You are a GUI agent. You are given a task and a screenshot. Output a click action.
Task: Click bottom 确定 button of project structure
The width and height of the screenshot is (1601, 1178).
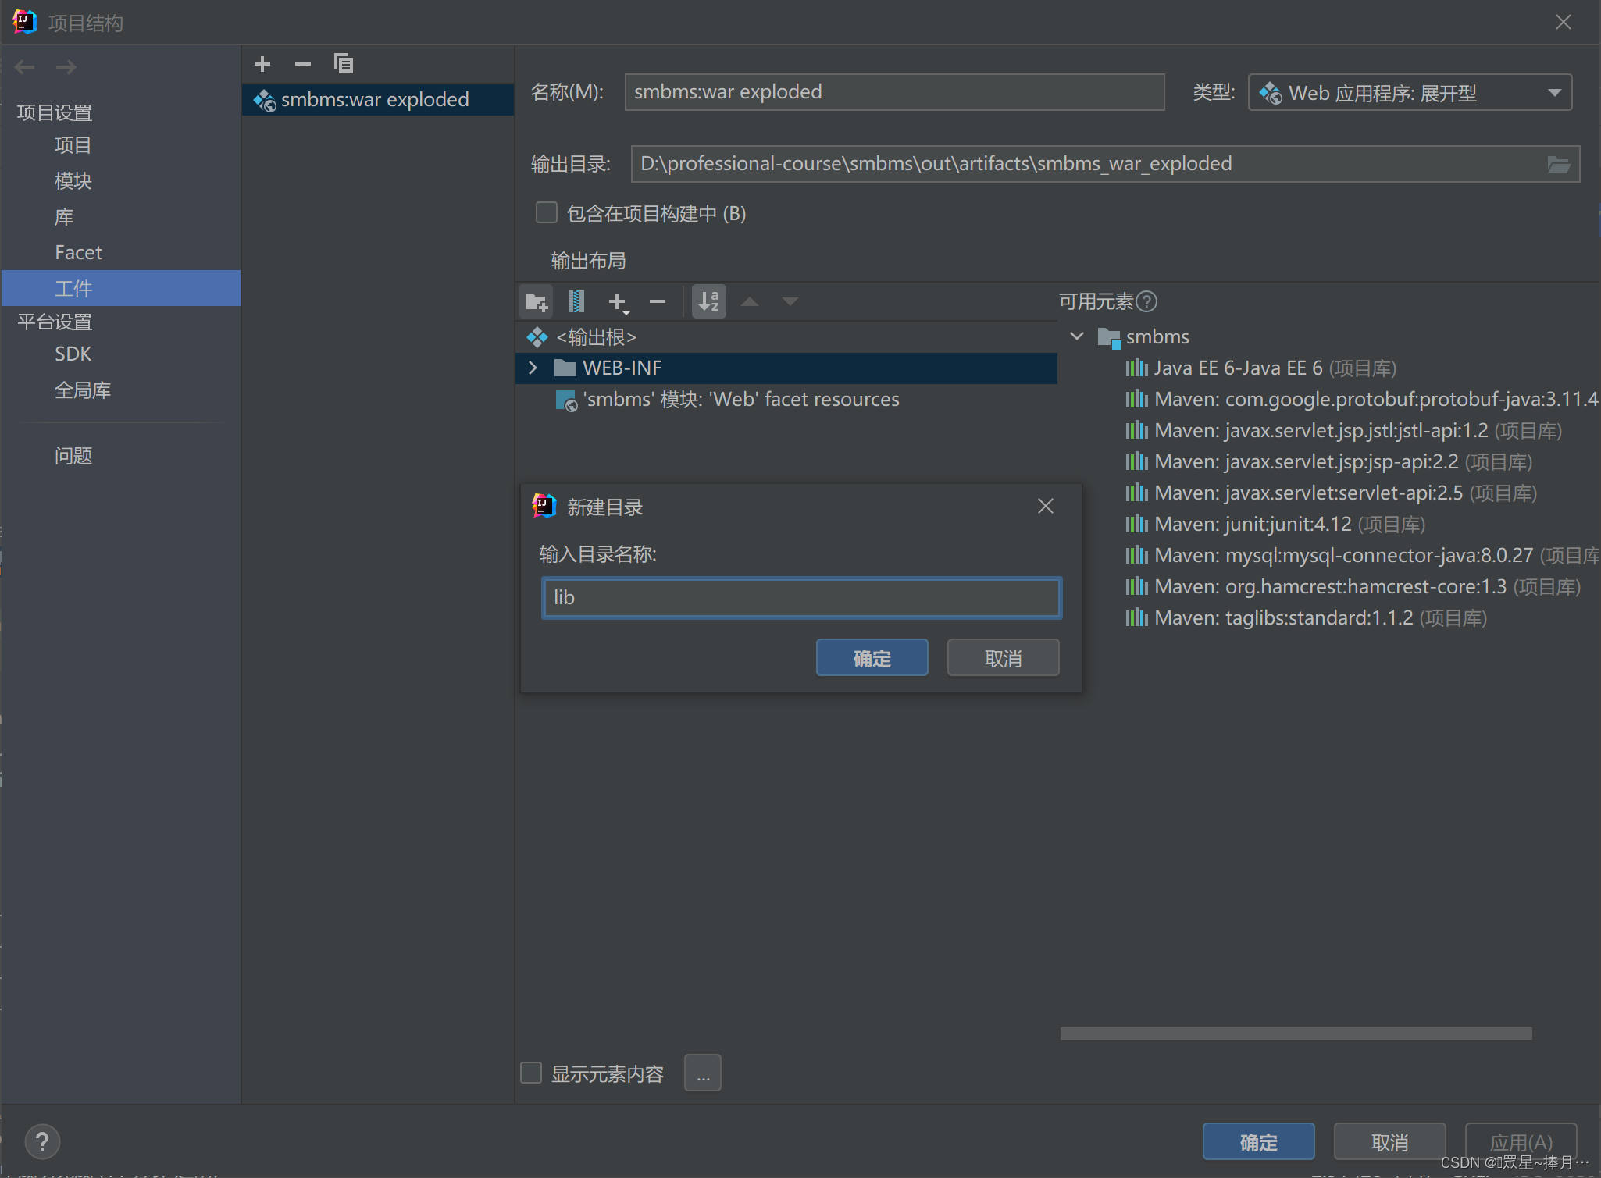tap(1259, 1142)
